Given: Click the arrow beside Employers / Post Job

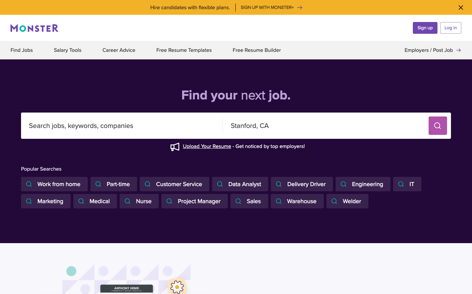Looking at the screenshot, I should (x=459, y=50).
